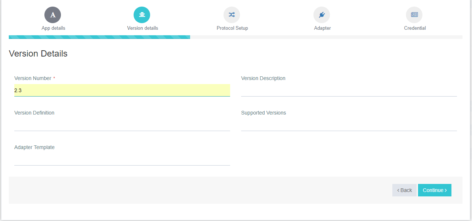Switch to the Protocol Setup step
This screenshot has width=472, height=221.
232,28
